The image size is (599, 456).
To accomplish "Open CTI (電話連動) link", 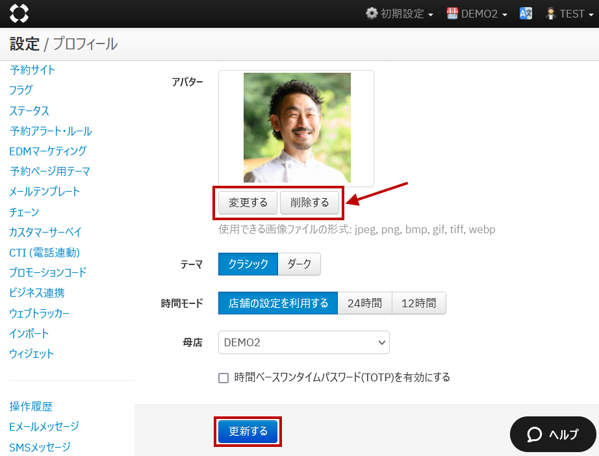I will 44,253.
